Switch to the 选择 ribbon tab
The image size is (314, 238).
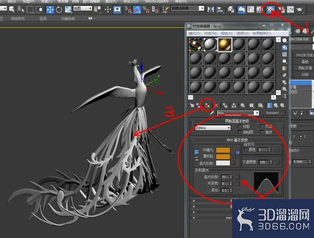pyautogui.click(x=43, y=19)
